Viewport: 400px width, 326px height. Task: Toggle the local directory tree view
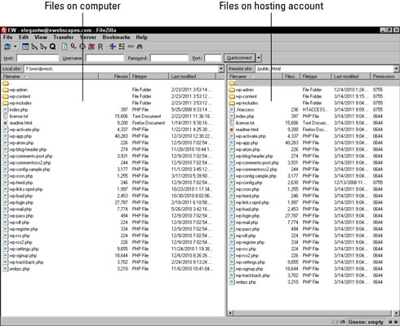click(34, 46)
